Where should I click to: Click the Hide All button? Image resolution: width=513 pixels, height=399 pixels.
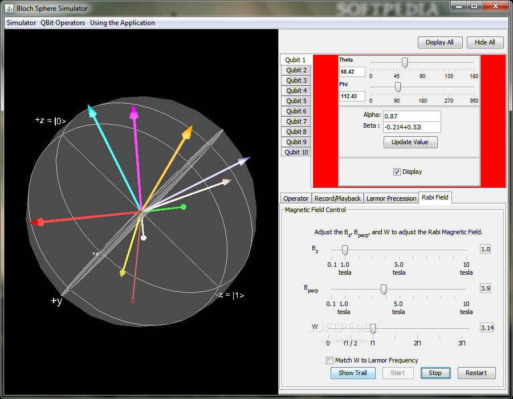click(484, 42)
